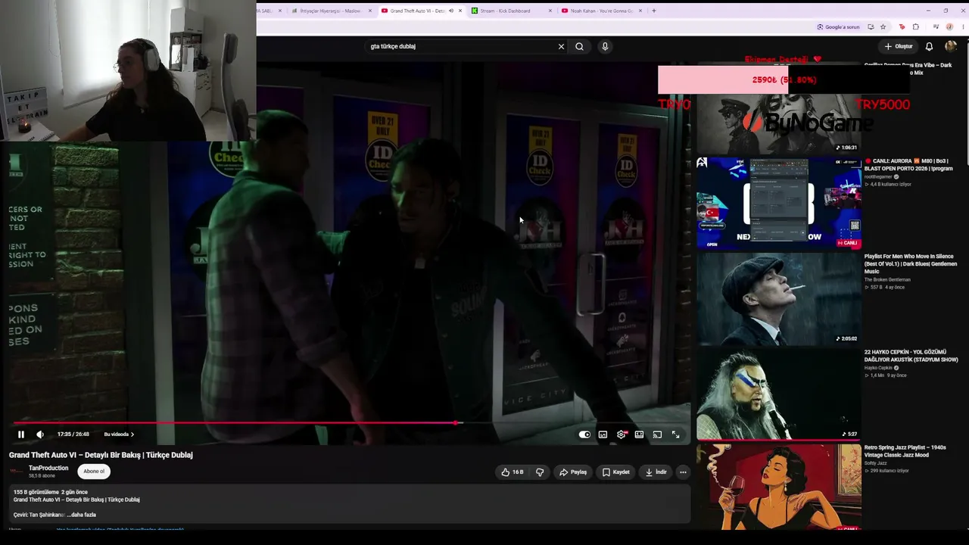Open the TanProduction channel avatar
This screenshot has height=545, width=969.
click(16, 471)
